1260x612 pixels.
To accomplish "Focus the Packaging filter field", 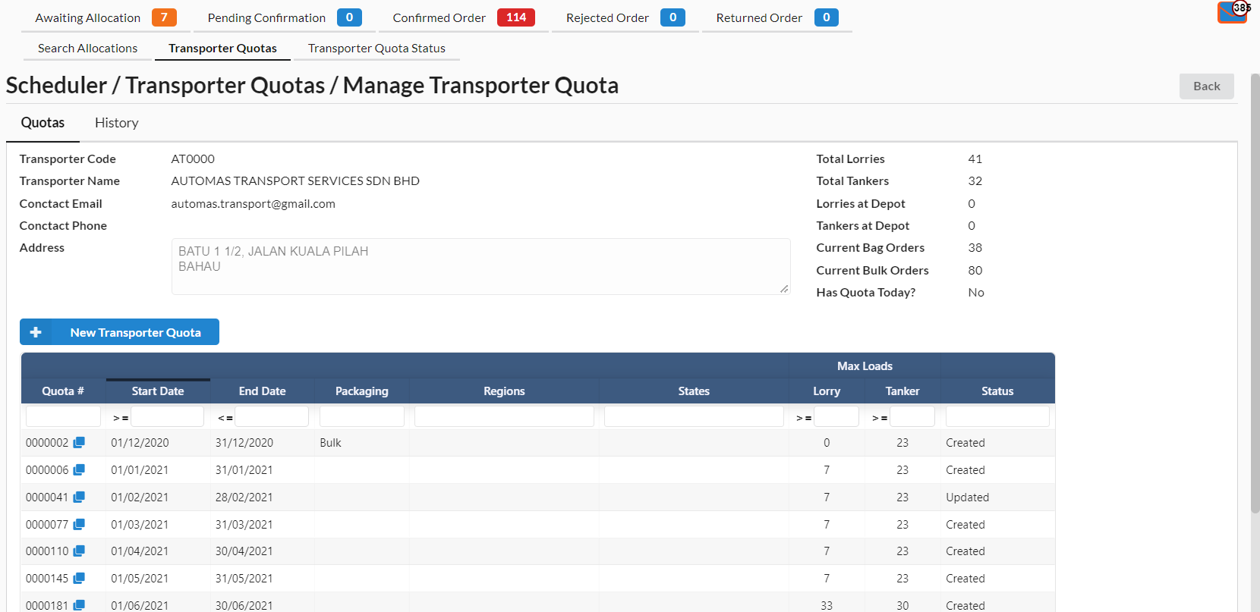I will coord(362,416).
